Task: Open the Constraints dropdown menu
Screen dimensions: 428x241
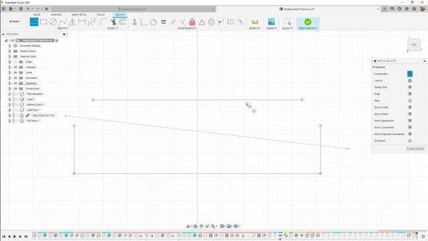Action: coord(187,28)
